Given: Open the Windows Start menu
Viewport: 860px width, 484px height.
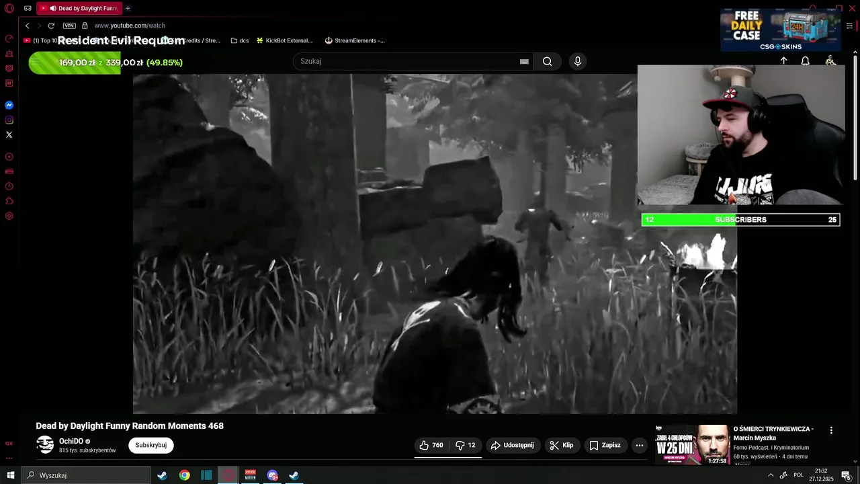Looking at the screenshot, I should pyautogui.click(x=10, y=475).
